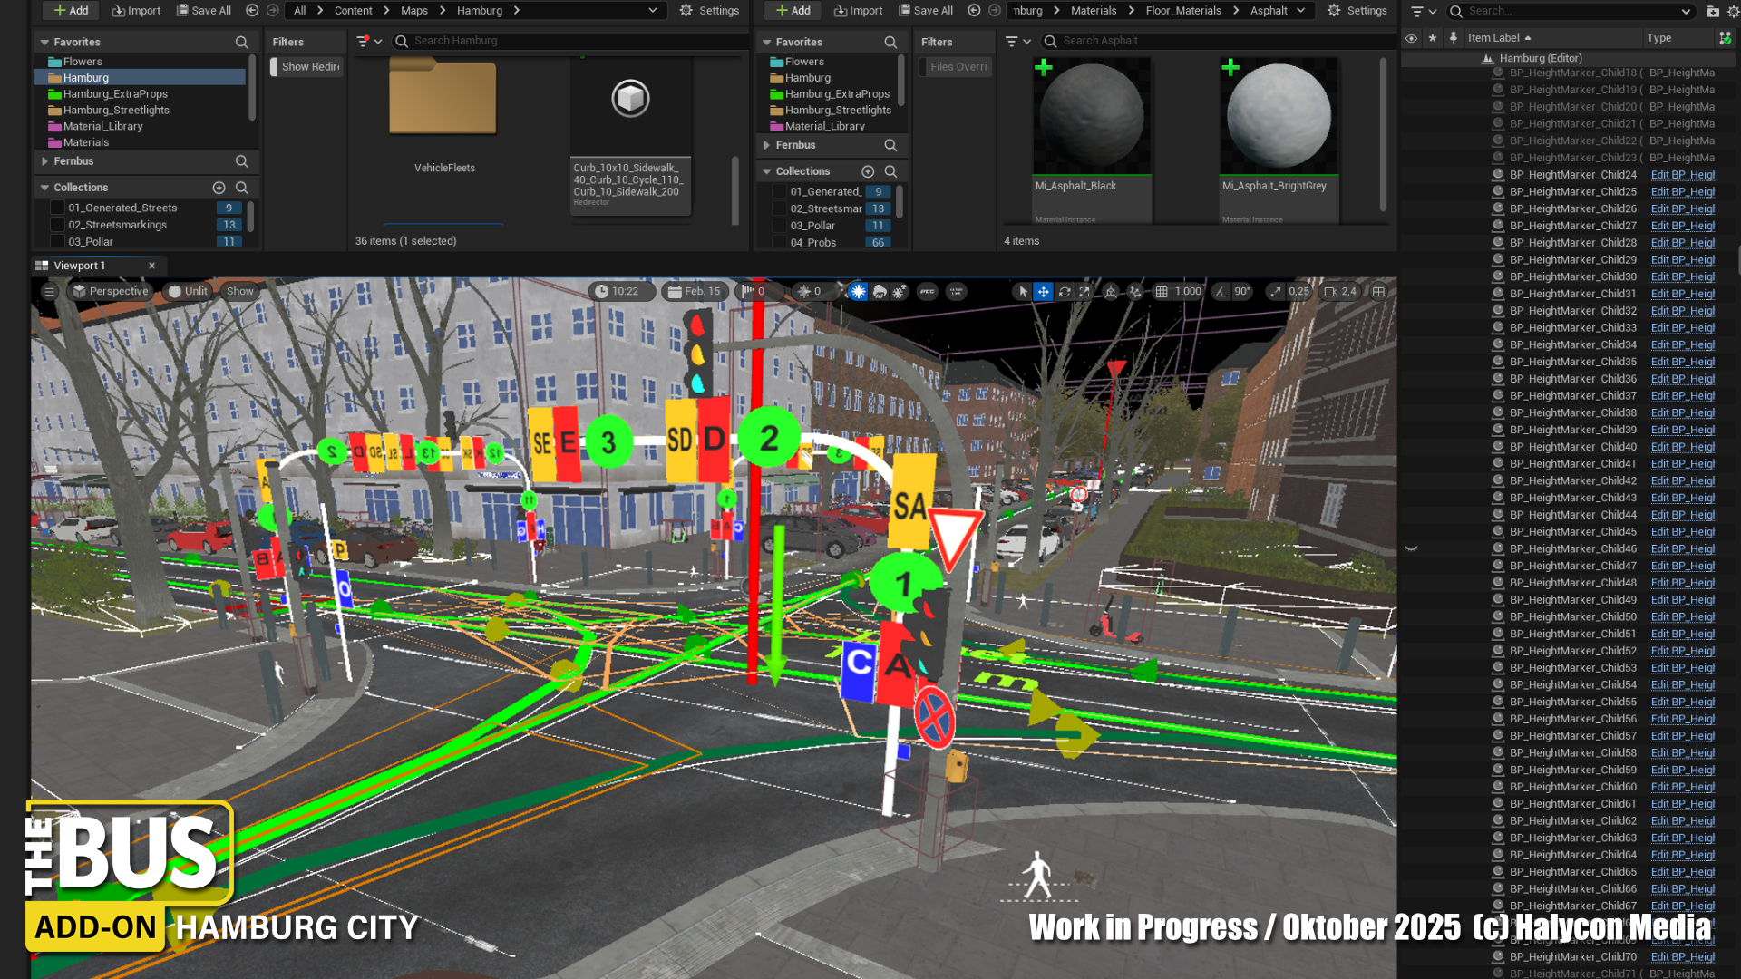Check the 01_Generated_Streets collection checkbox
The height and width of the screenshot is (979, 1741).
[57, 208]
